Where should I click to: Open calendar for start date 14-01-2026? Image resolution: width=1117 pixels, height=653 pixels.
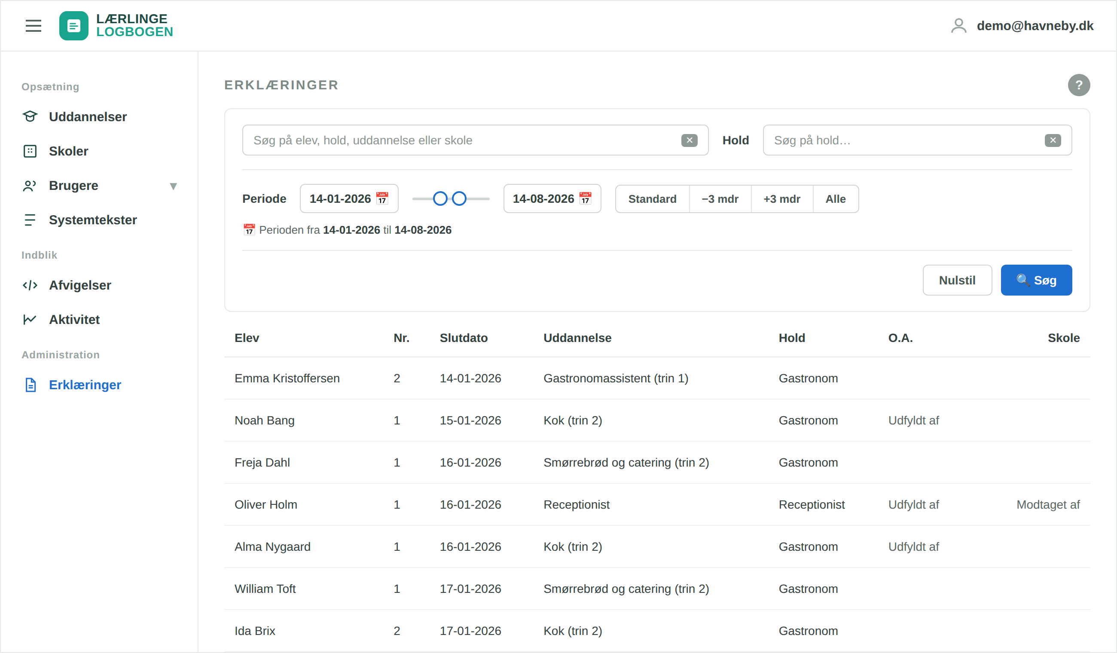click(x=381, y=198)
